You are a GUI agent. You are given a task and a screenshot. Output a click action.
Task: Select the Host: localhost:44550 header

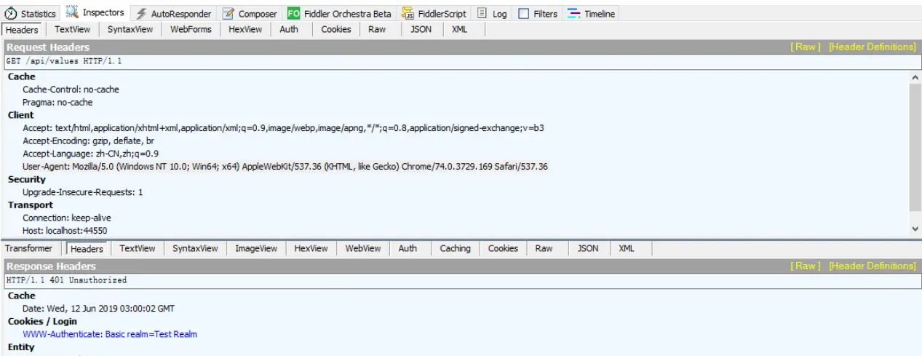tap(65, 231)
